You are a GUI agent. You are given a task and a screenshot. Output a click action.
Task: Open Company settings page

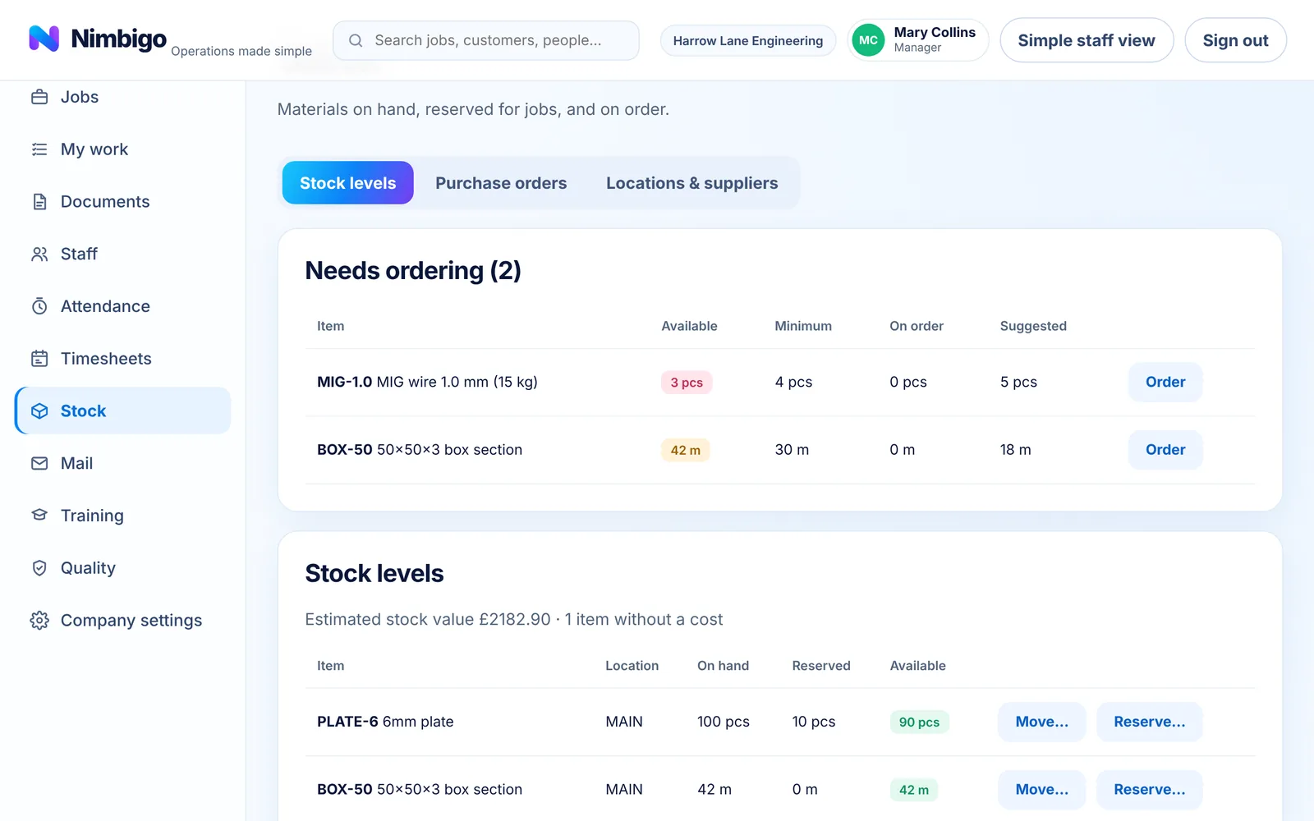click(123, 621)
